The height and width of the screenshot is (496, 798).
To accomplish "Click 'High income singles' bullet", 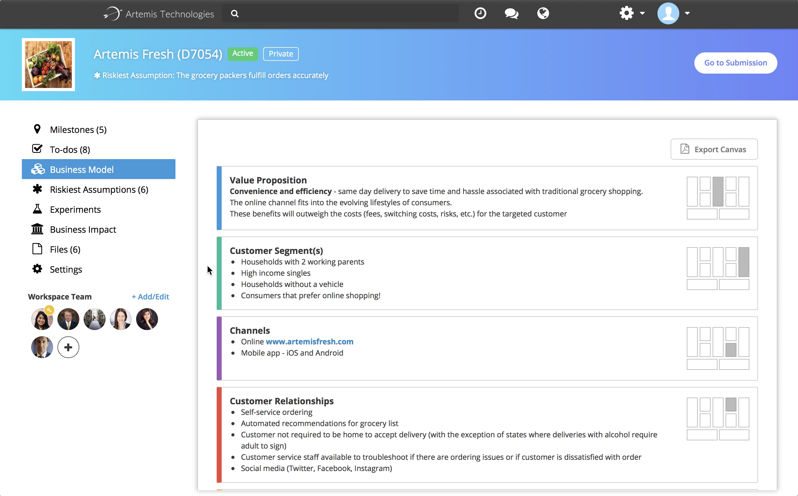I will point(276,273).
